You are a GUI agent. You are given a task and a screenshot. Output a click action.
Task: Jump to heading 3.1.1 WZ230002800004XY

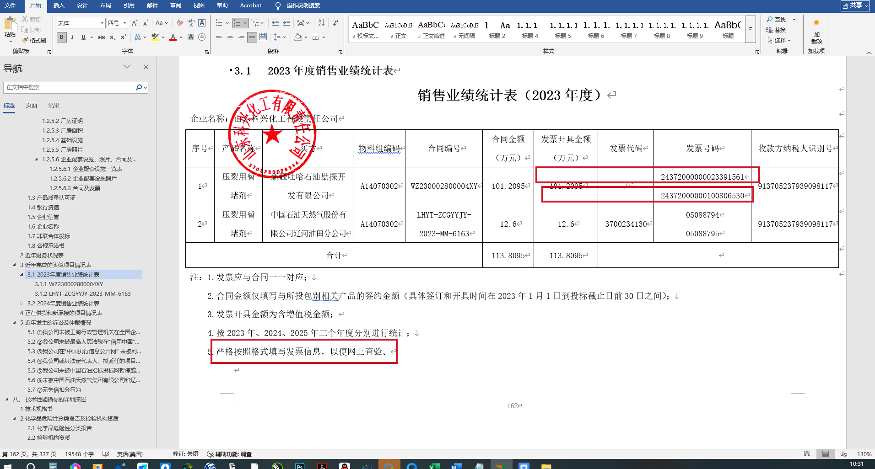[69, 284]
